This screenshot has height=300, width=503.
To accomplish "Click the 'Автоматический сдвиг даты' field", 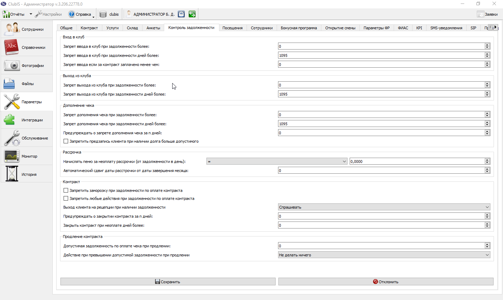I will pyautogui.click(x=384, y=170).
